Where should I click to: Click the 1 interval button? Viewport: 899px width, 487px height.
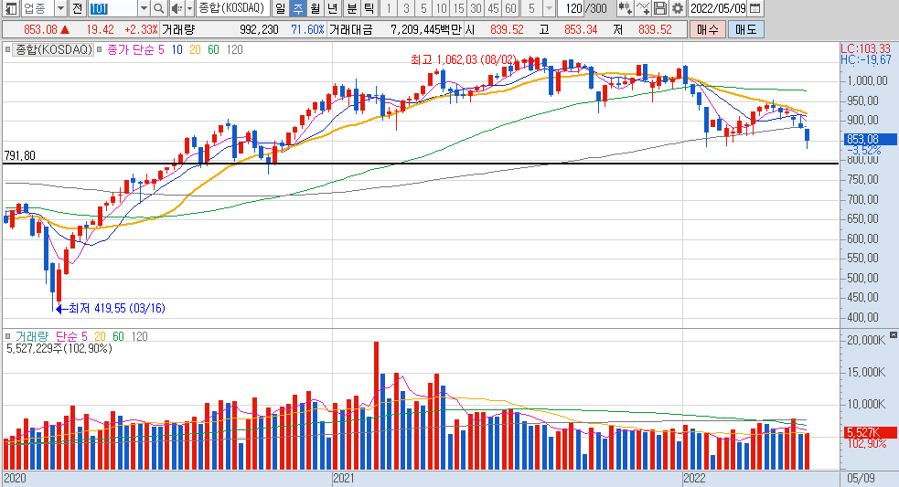389,8
